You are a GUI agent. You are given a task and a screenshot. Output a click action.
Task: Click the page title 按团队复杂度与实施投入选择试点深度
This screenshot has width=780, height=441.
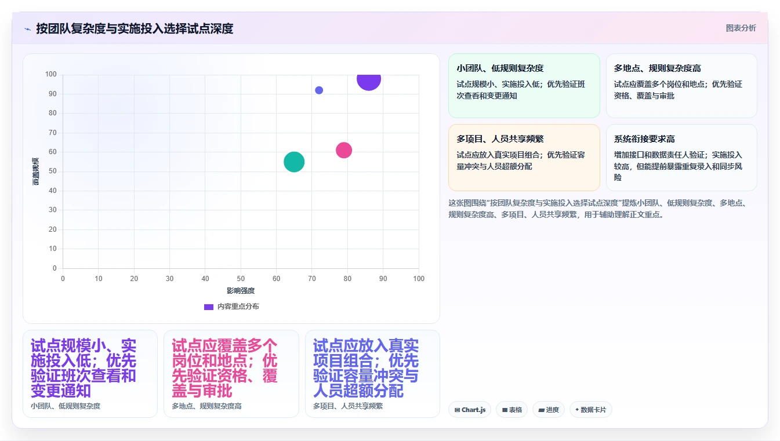(x=135, y=28)
